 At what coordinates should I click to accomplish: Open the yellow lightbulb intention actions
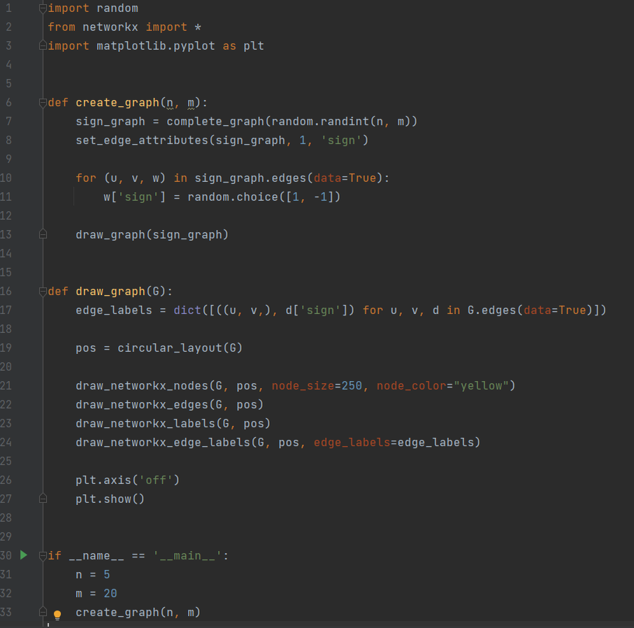click(57, 615)
